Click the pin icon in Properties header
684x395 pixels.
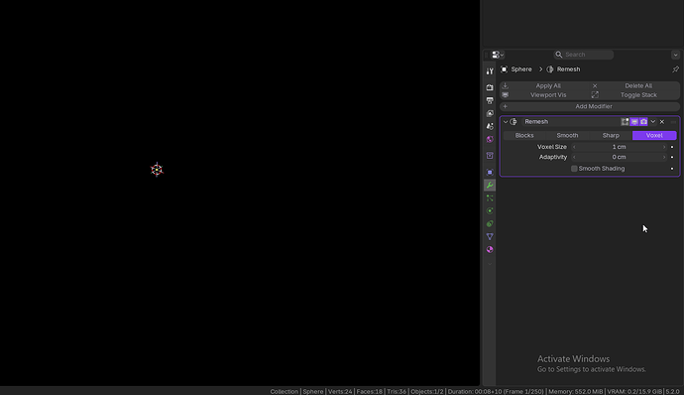(x=675, y=69)
